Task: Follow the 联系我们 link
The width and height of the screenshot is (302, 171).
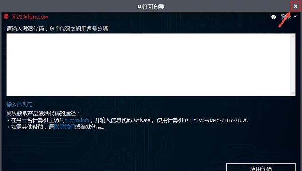Action: pos(64,127)
